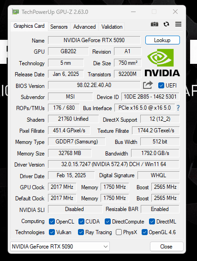Click the Memory Size field 32768 MB
This screenshot has width=197, height=261.
click(70, 153)
